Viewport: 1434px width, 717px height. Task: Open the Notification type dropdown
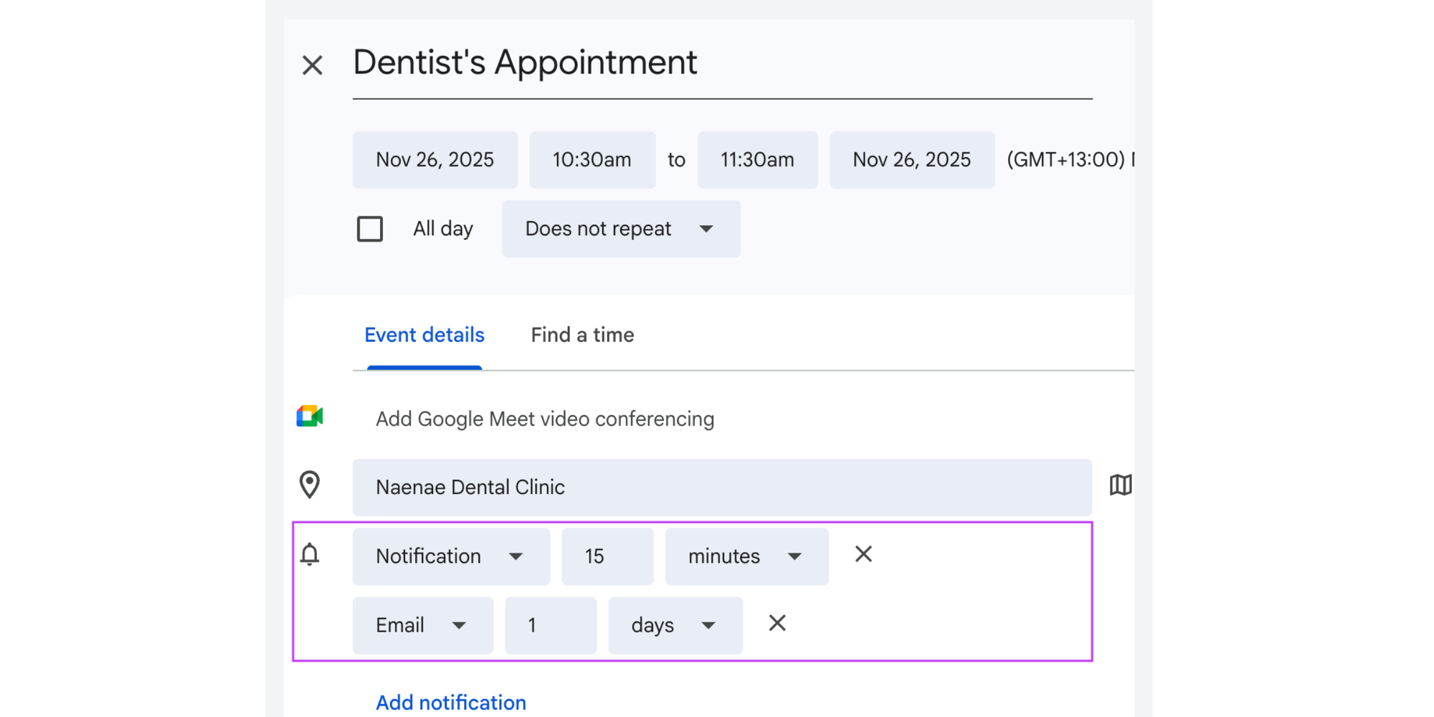point(450,556)
